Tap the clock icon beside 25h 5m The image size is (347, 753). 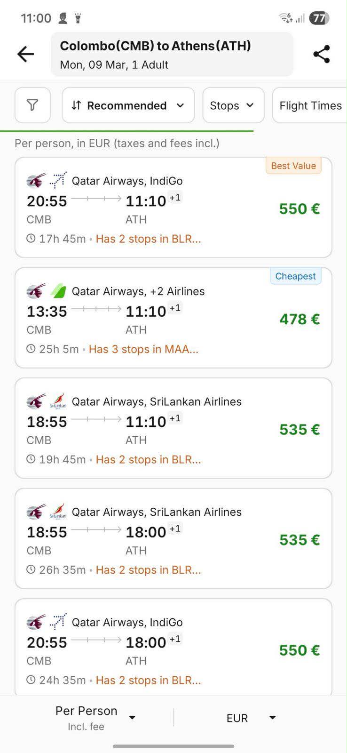[31, 349]
